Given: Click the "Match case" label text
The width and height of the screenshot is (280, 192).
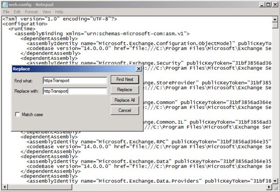Looking at the screenshot, I should point(32,115).
